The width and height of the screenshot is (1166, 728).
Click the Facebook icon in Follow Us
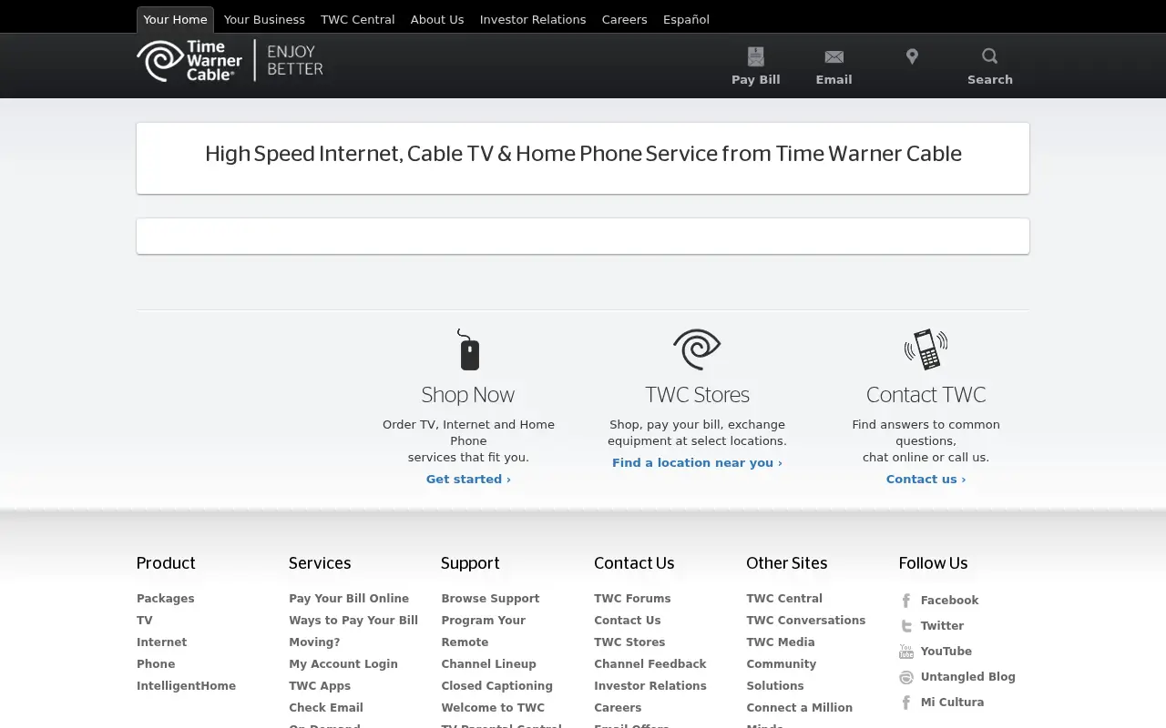coord(906,601)
